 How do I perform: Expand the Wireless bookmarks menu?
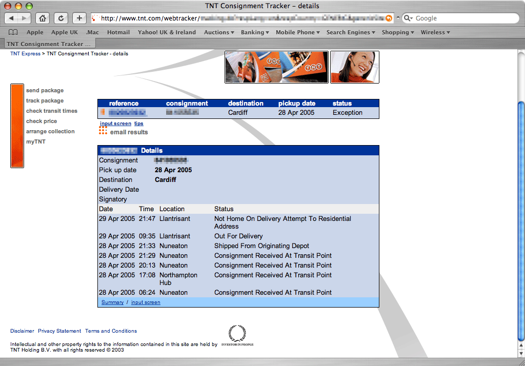coord(435,32)
